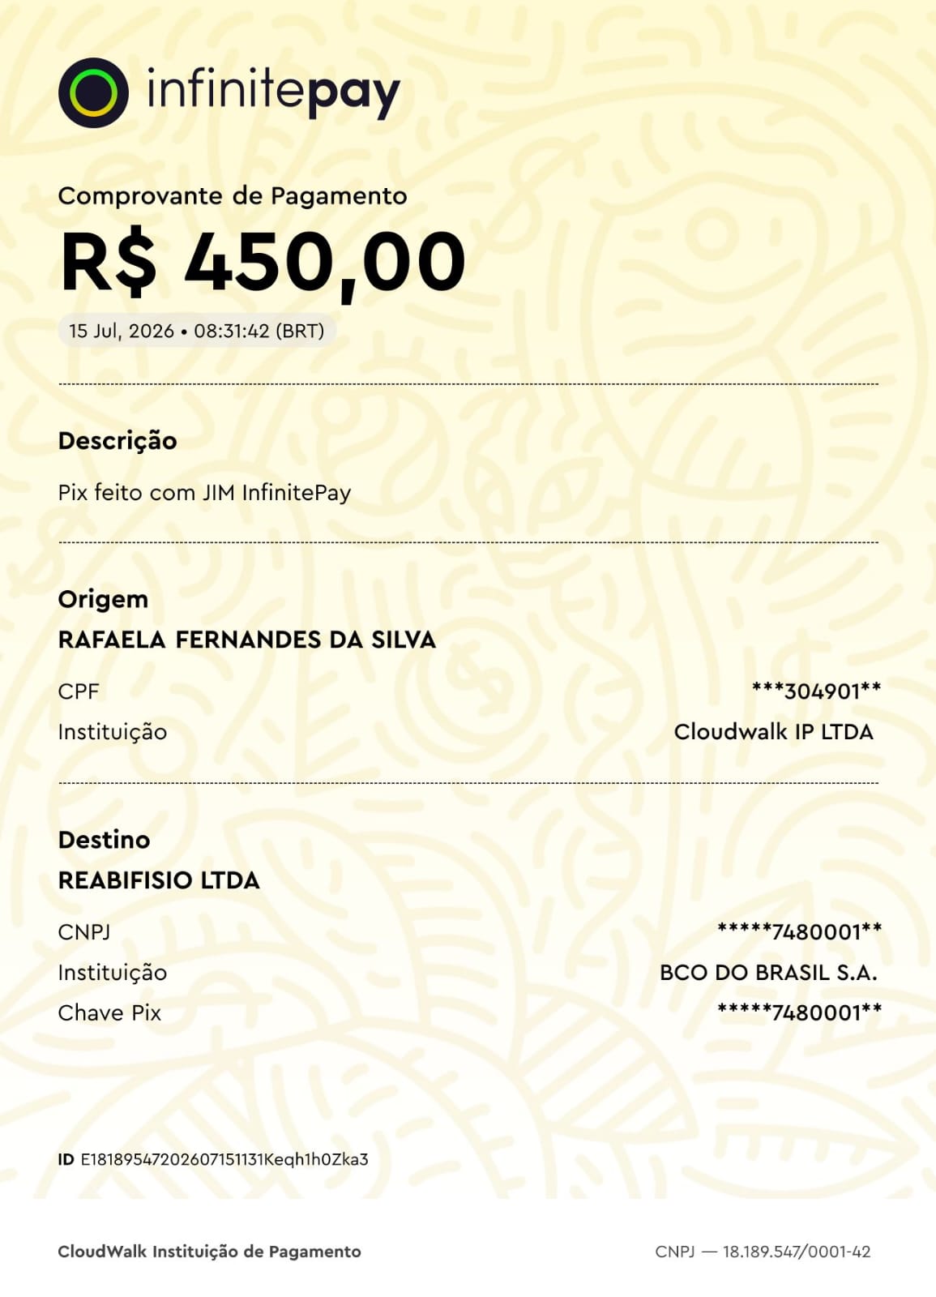This screenshot has width=936, height=1297.
Task: Select the Cloudwalk IP LTDA institution value
Action: 774,732
